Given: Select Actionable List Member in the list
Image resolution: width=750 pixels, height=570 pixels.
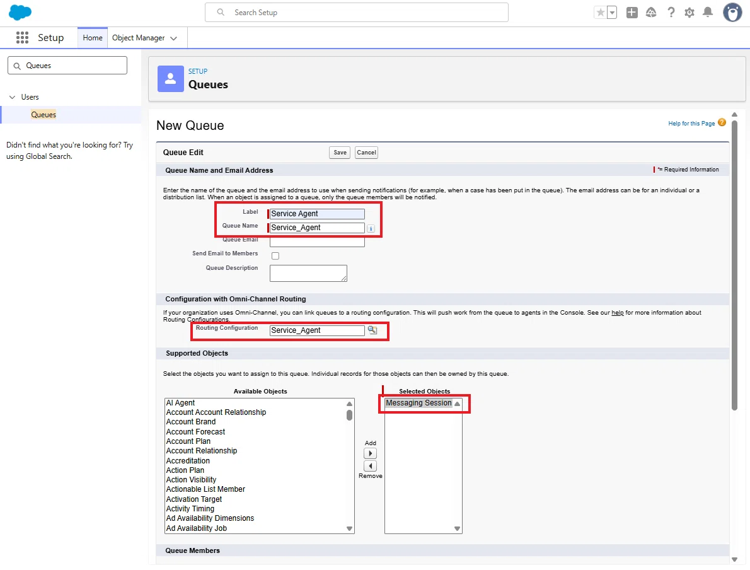Looking at the screenshot, I should pos(205,489).
